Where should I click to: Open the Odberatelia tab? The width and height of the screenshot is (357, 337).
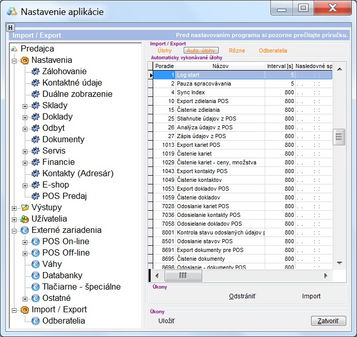tap(273, 50)
